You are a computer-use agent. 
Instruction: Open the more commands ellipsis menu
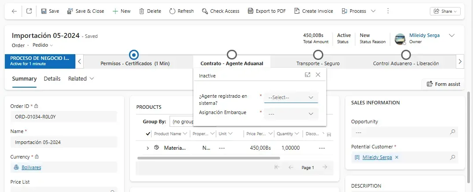coord(388,11)
